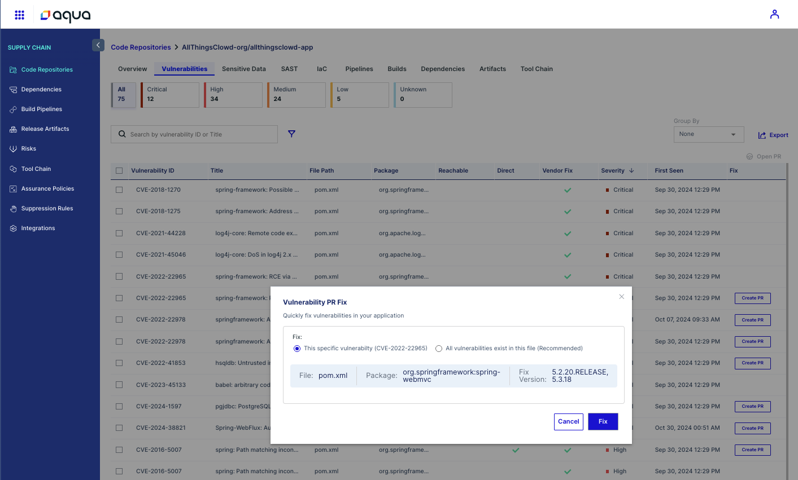Click Create PR for CVE-2024-1597
The width and height of the screenshot is (798, 480).
click(752, 407)
